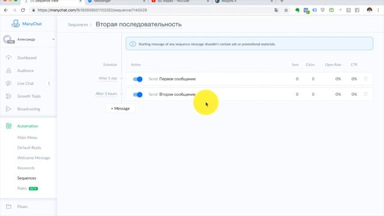Open the Broadcasting arrow icon

8,109
